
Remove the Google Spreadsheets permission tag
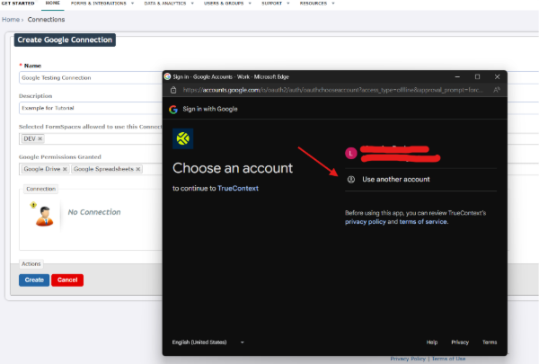(x=137, y=169)
